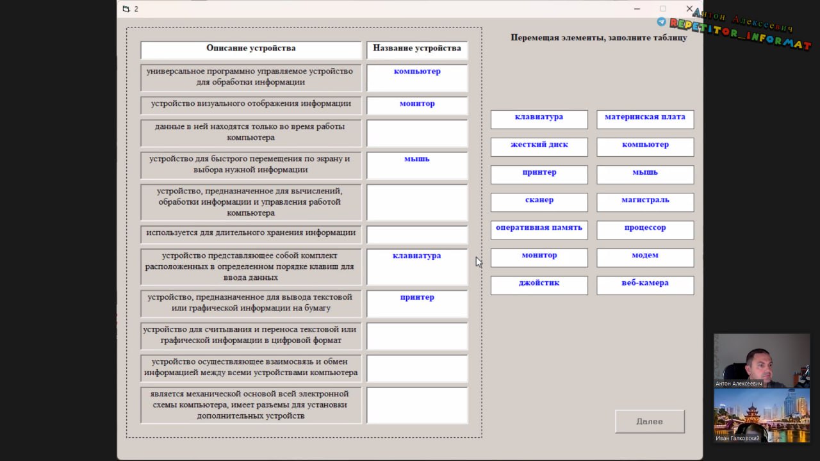Open Антон Алексеевич's video thumbnail
Screen dimensions: 820x461
[x=762, y=360]
